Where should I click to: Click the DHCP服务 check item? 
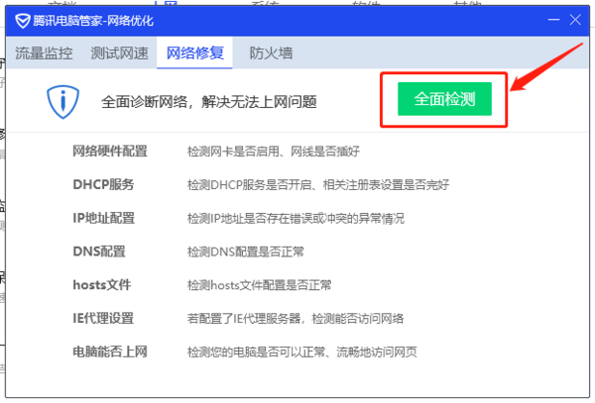point(103,185)
